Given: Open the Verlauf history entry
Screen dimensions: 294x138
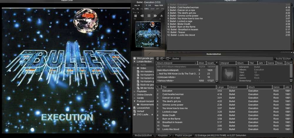Looking at the screenshot, I should (x=141, y=111).
